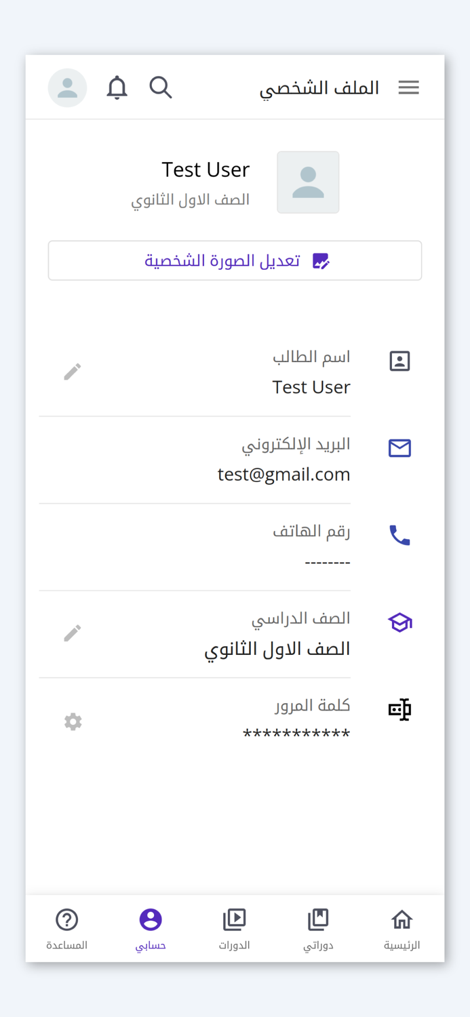Viewport: 470px width, 1017px height.
Task: Click the student ID card icon beside اسم الطالب
Action: coord(399,361)
